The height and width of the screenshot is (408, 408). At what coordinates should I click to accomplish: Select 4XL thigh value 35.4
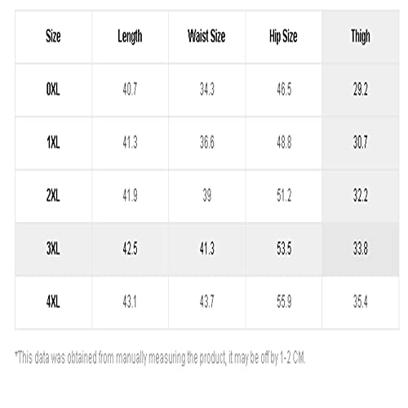coord(361,302)
